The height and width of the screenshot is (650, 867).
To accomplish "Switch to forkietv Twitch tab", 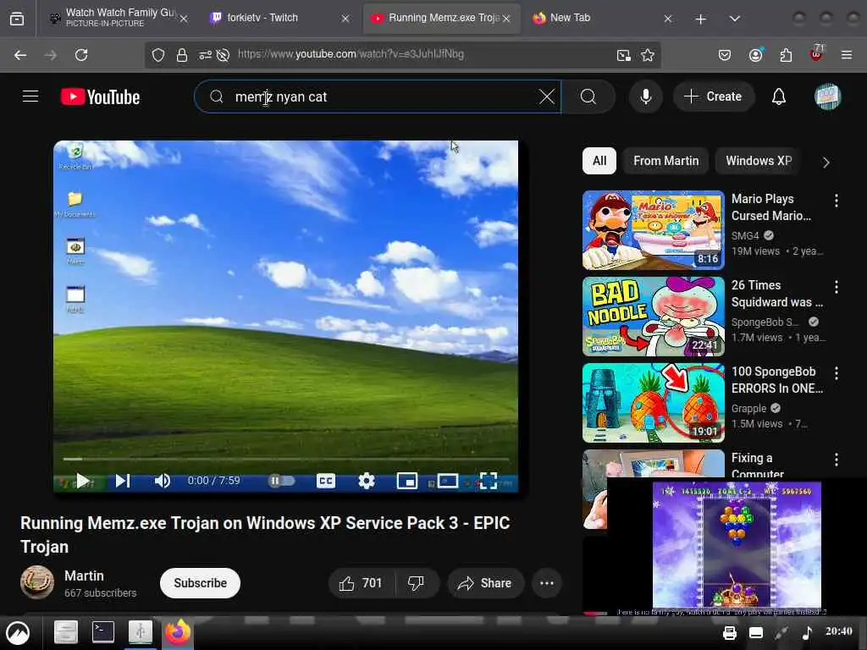I will [279, 19].
